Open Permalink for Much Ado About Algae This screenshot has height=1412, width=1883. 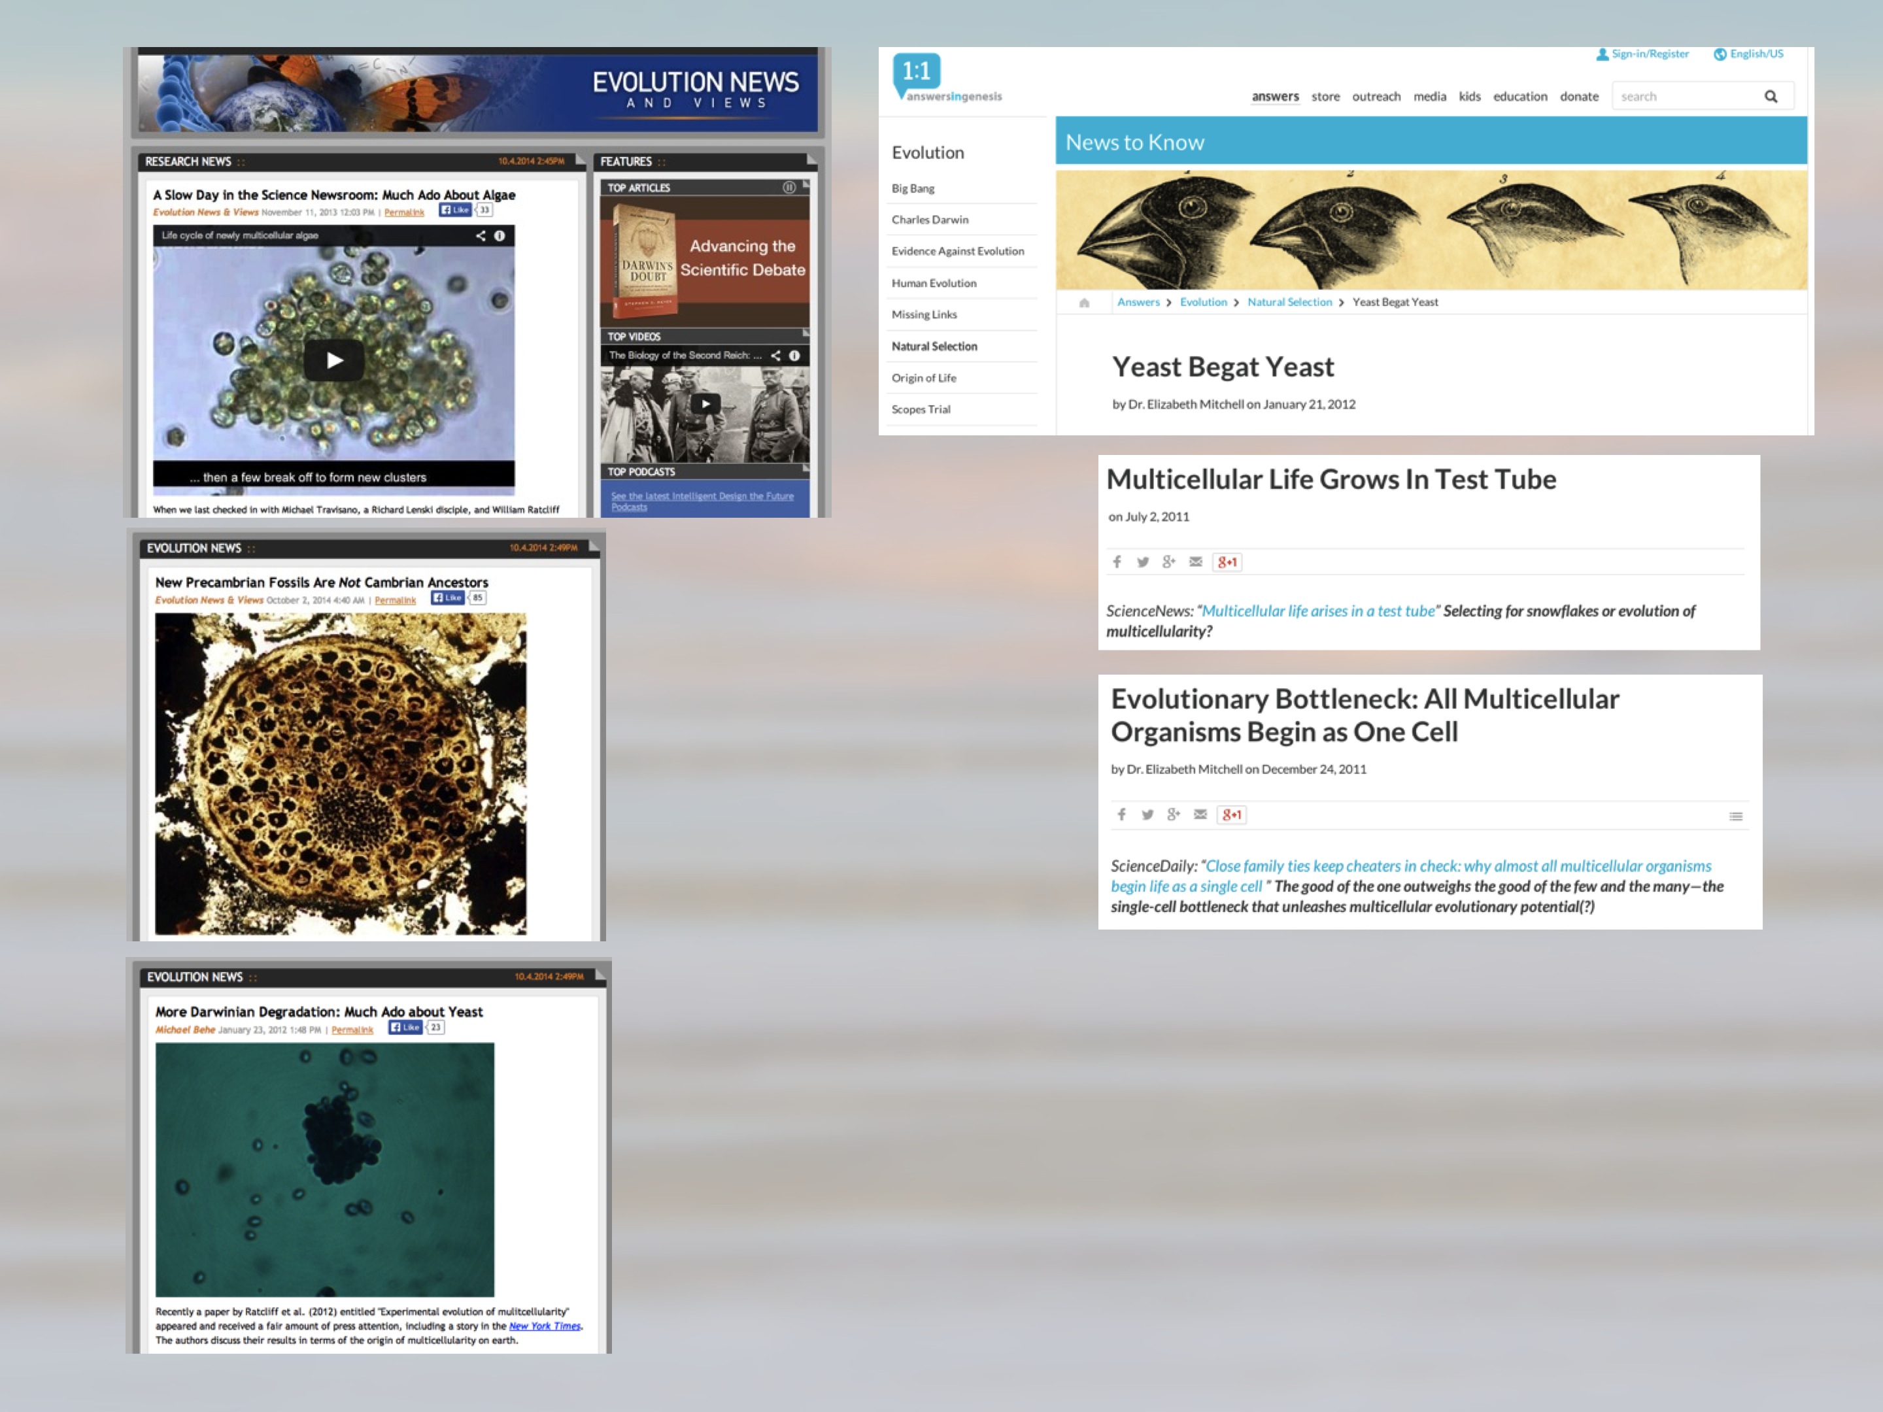point(404,212)
